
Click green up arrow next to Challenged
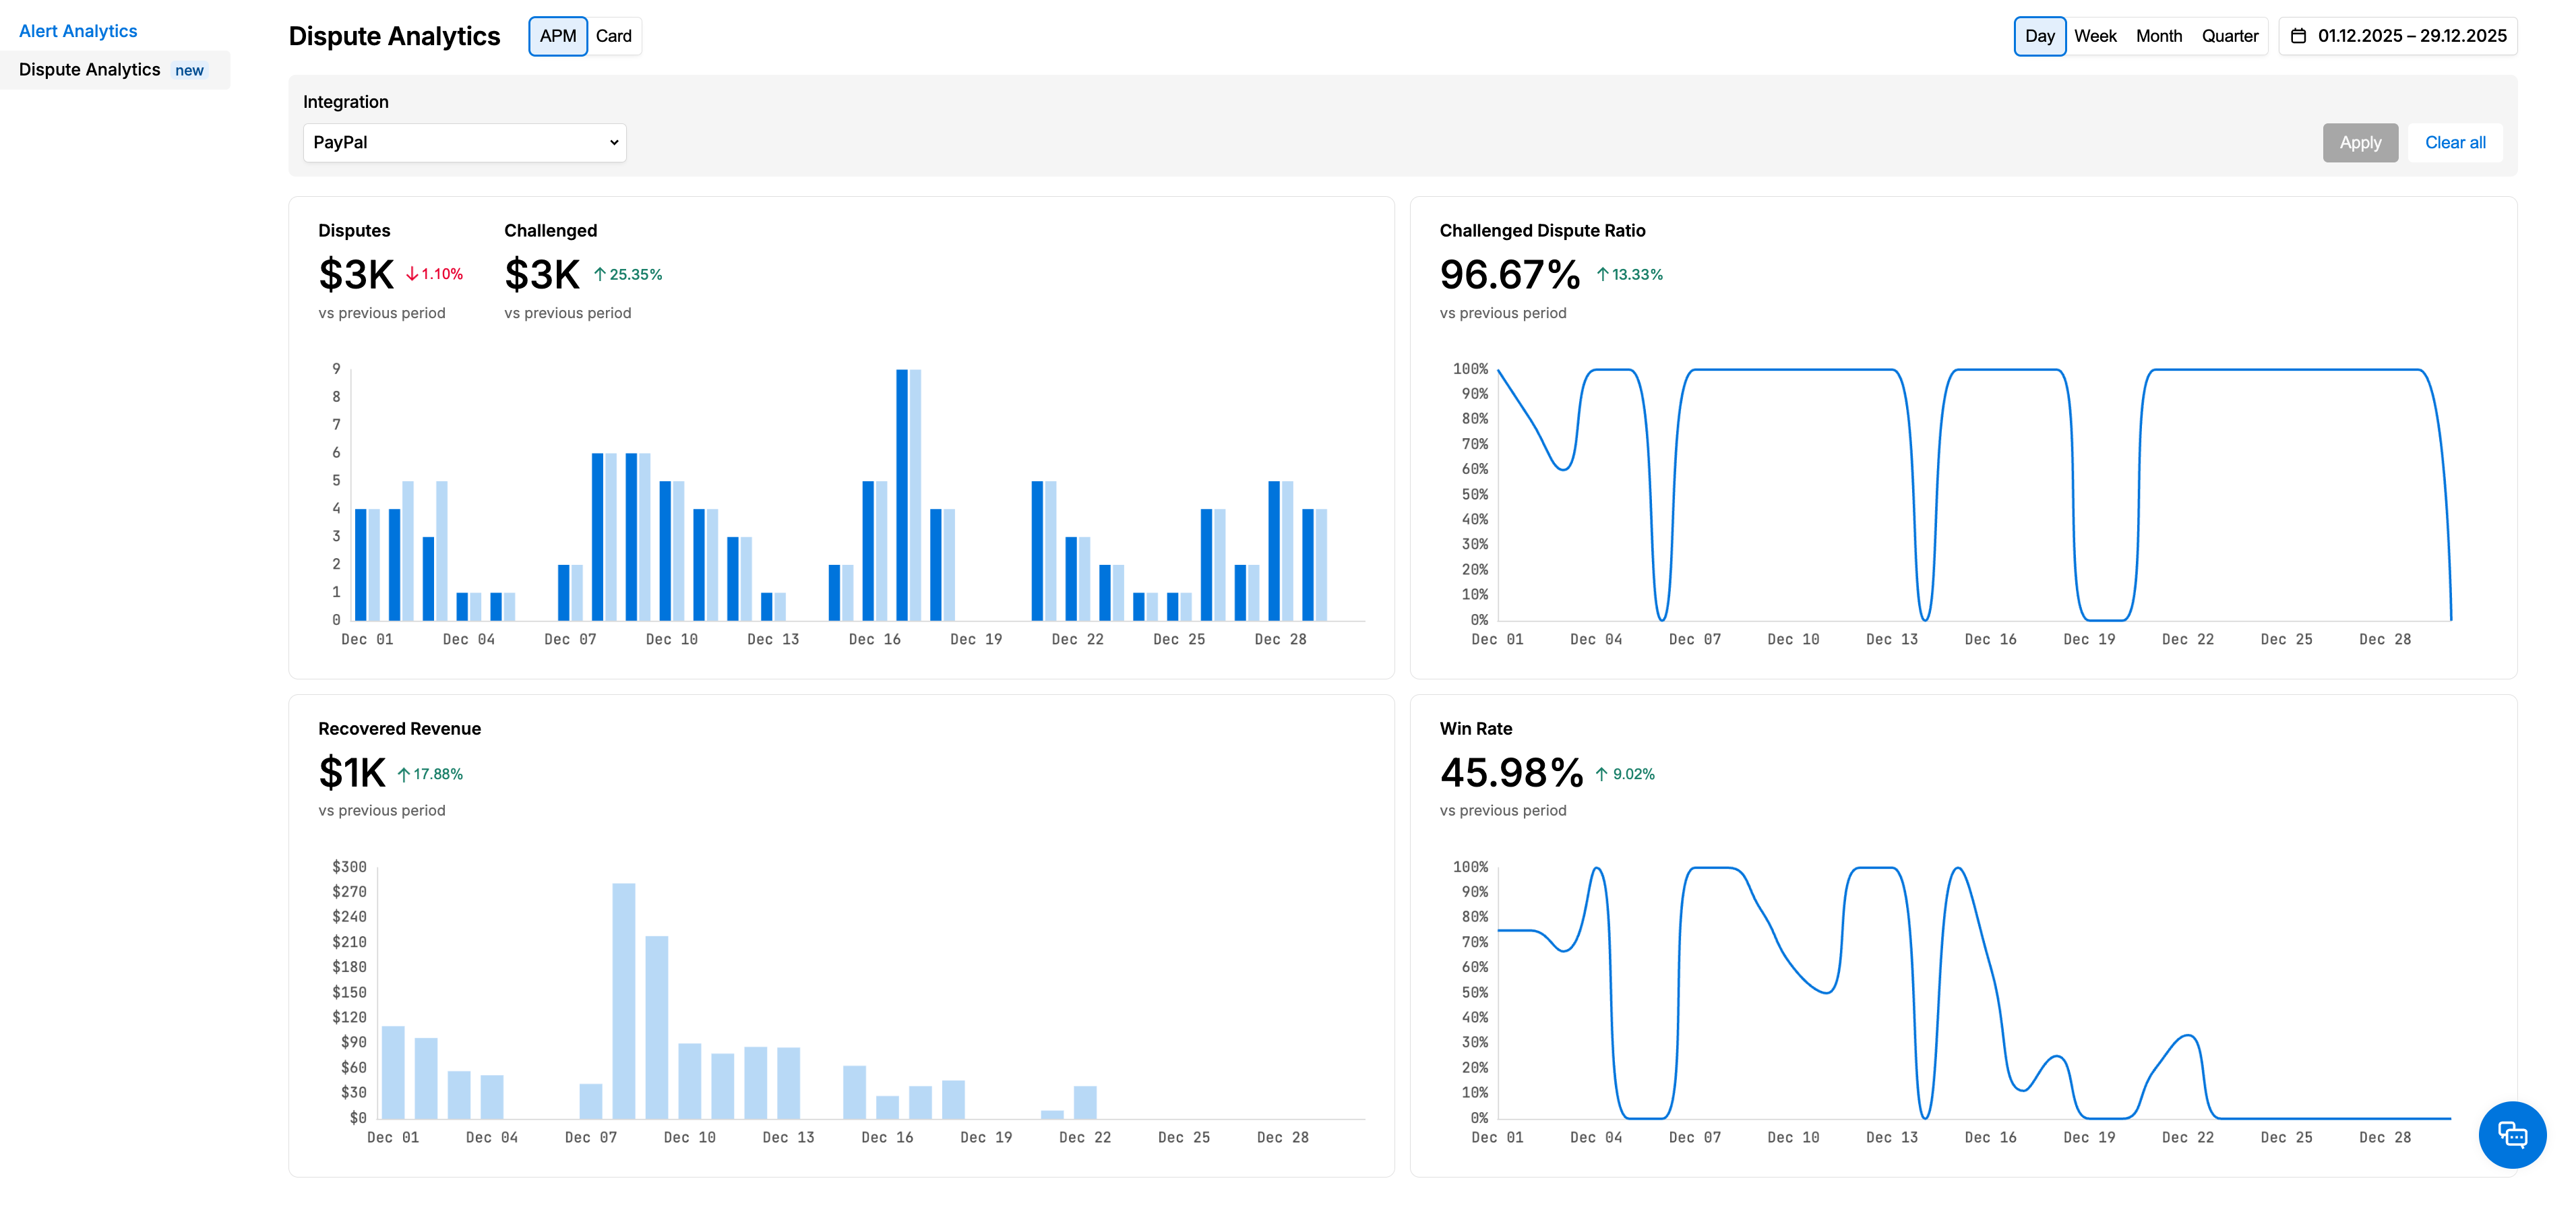600,274
